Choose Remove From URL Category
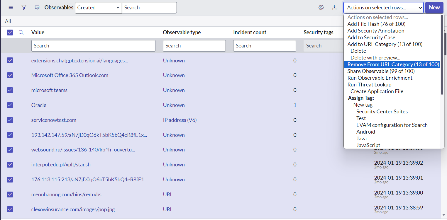Image resolution: width=447 pixels, height=220 pixels. [x=392, y=64]
